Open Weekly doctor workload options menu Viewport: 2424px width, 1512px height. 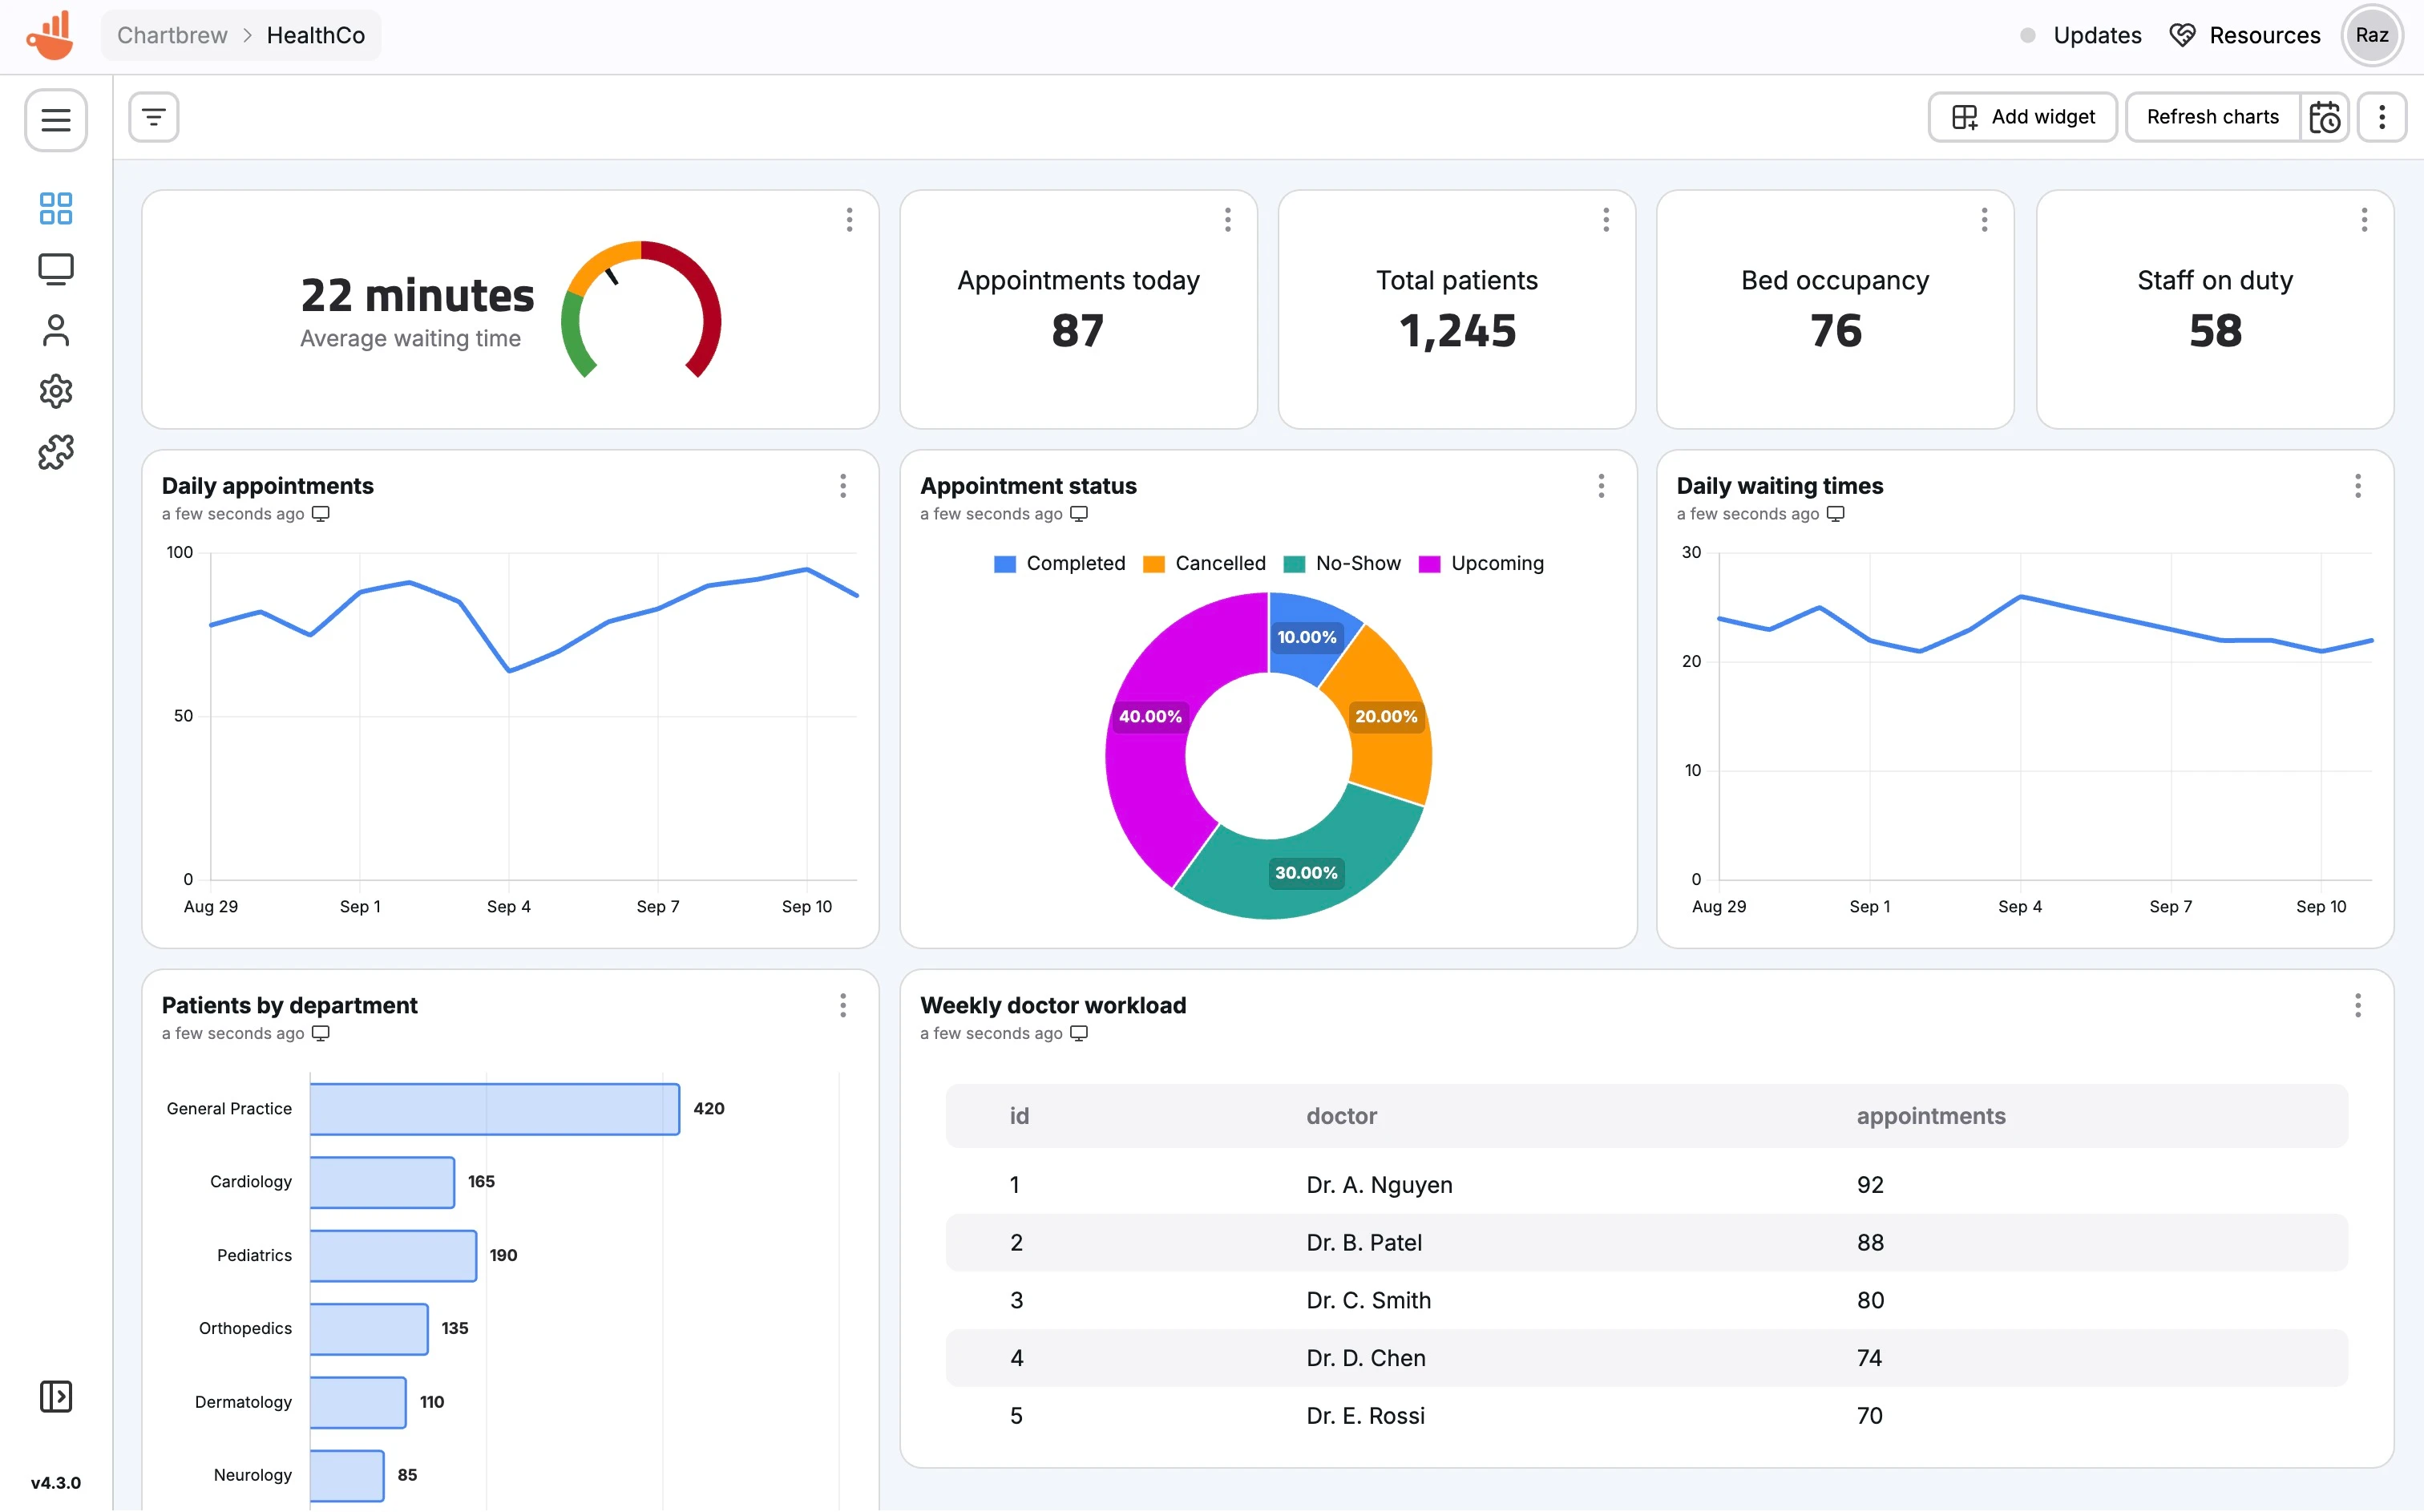coord(2357,1005)
